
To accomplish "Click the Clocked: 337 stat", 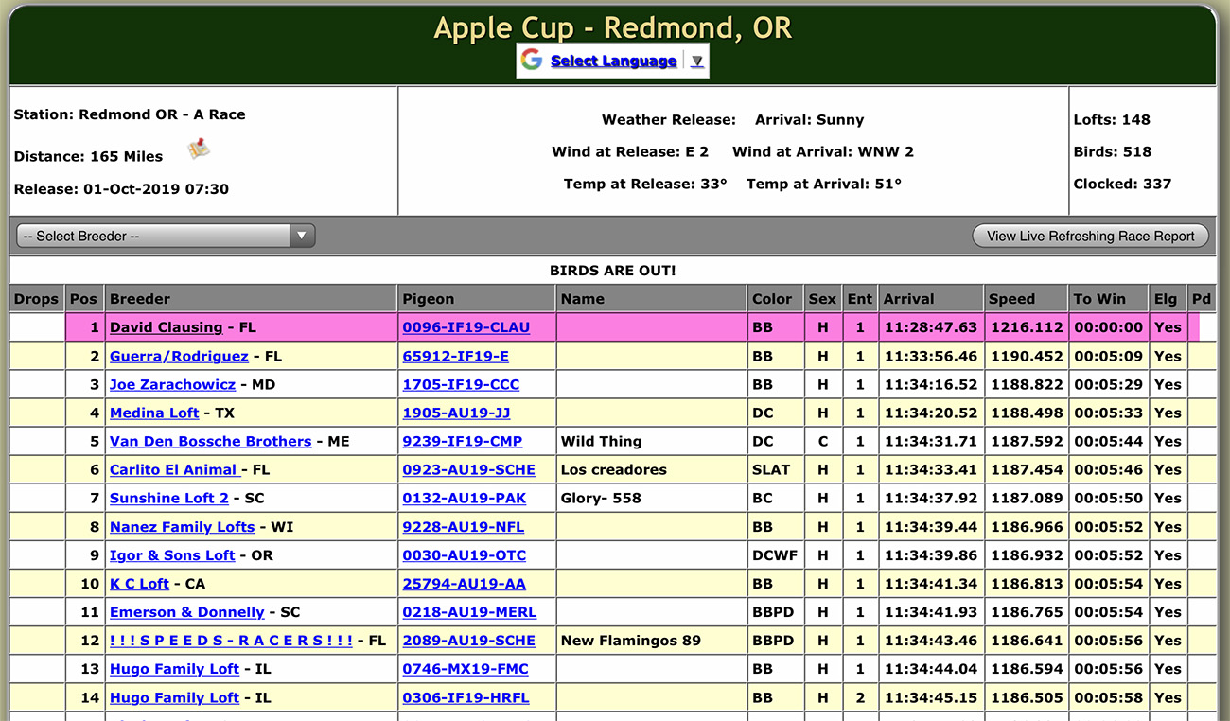I will pos(1122,185).
